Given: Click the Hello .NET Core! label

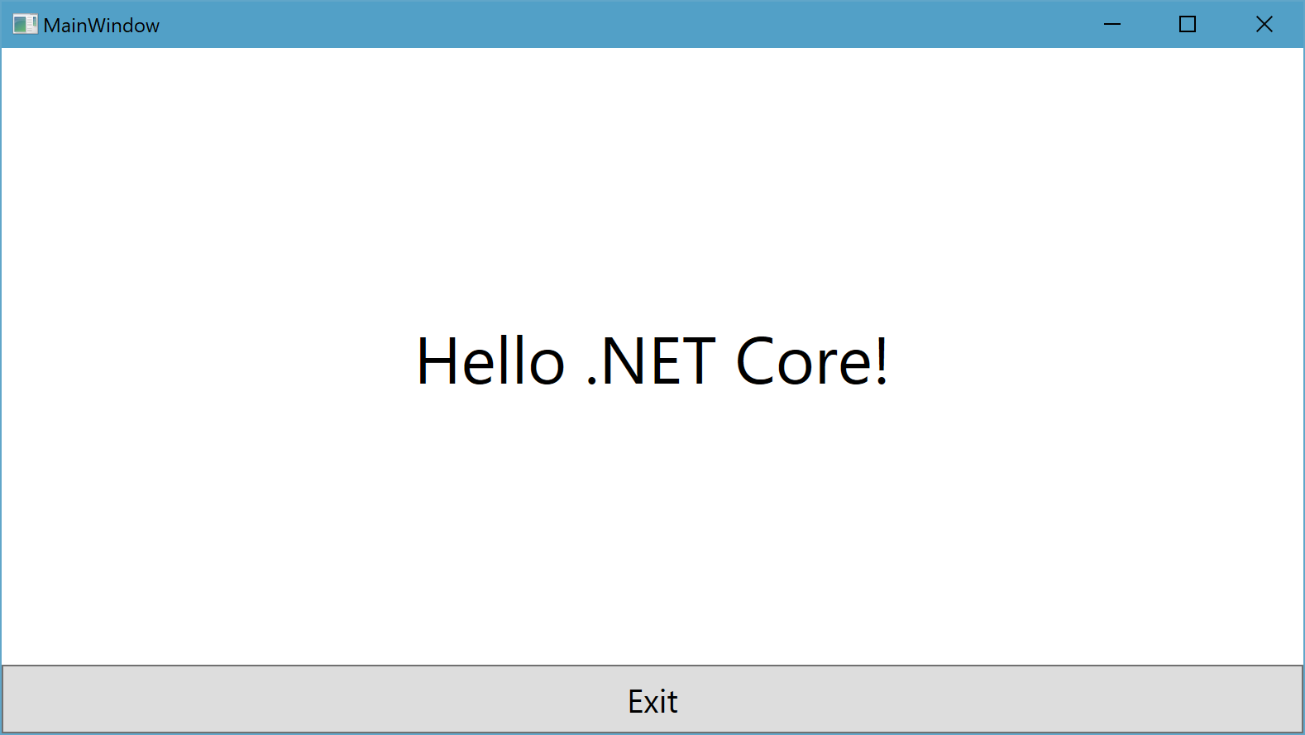Looking at the screenshot, I should [652, 360].
